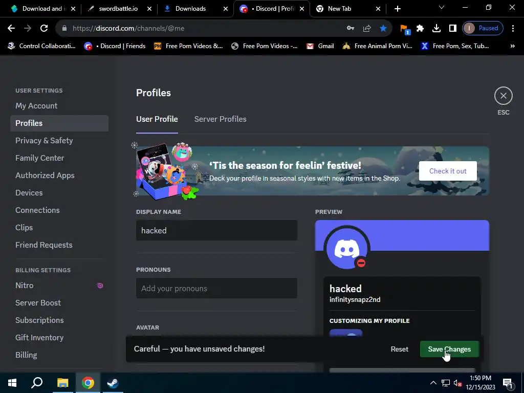
Task: Switch to the Downloads browser tab
Action: [x=190, y=9]
